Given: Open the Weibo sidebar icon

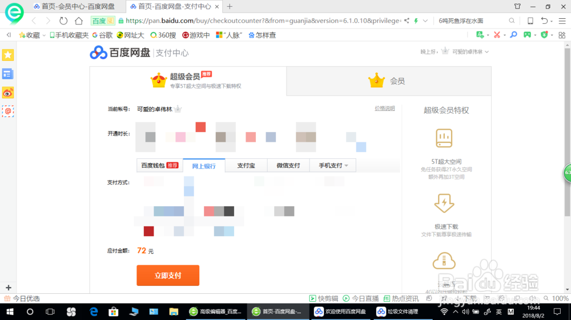Looking at the screenshot, I should (8, 93).
